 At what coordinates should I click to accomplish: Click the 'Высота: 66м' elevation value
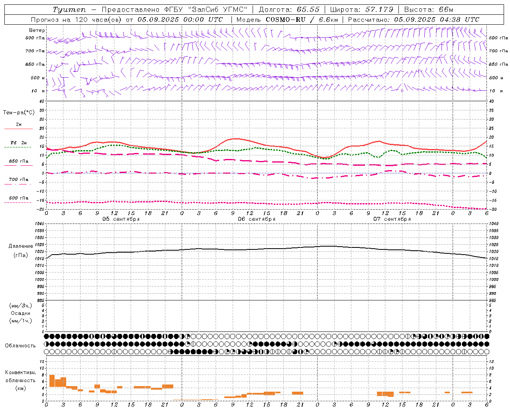429,10
